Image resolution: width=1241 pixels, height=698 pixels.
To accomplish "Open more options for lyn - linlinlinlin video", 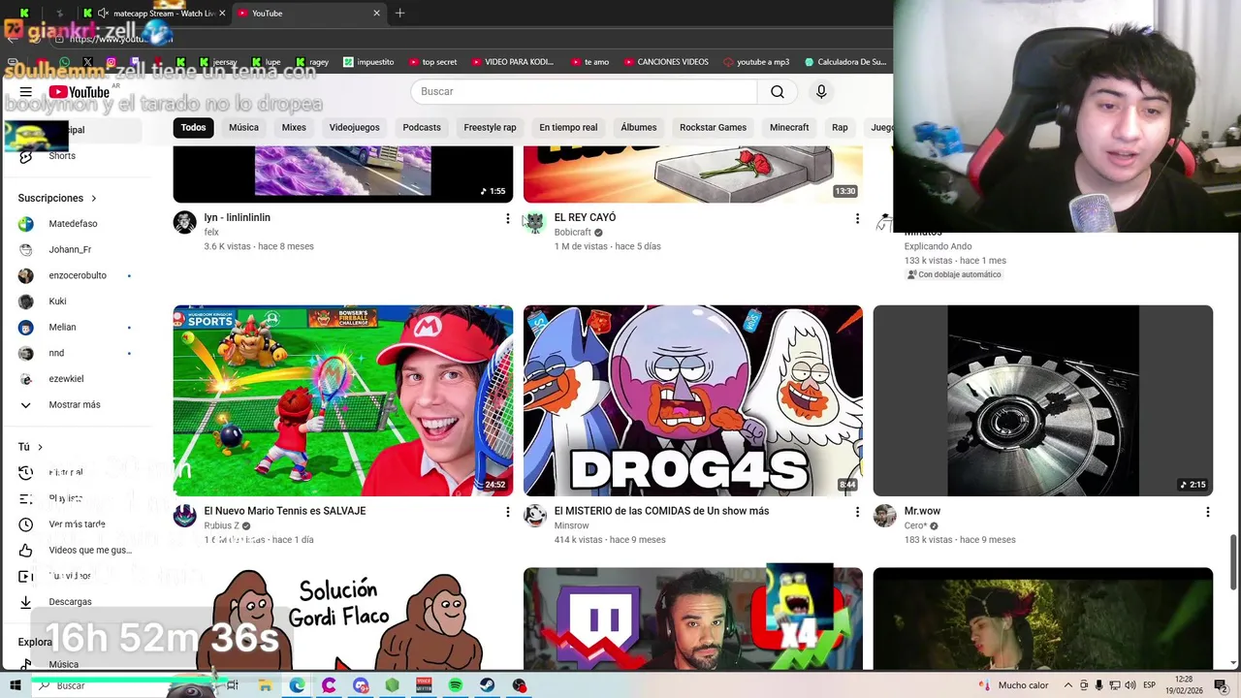I will (507, 219).
